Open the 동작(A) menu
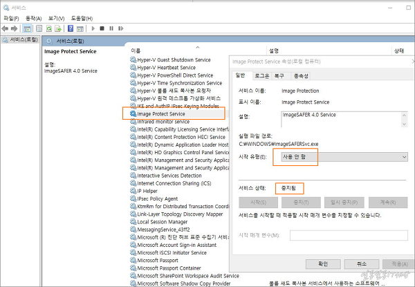This screenshot has width=415, height=287. coord(33,18)
